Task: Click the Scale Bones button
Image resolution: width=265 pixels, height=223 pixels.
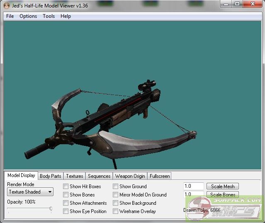Action: pyautogui.click(x=223, y=195)
